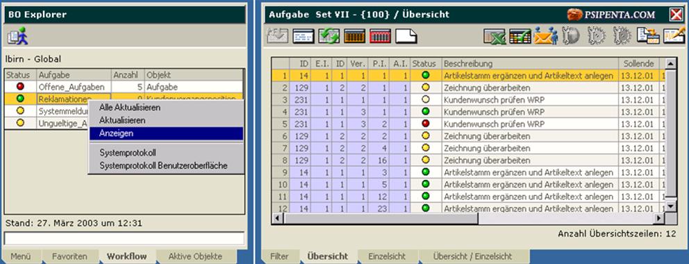Switch to the Favoriten tab
The image size is (689, 264).
pos(69,256)
